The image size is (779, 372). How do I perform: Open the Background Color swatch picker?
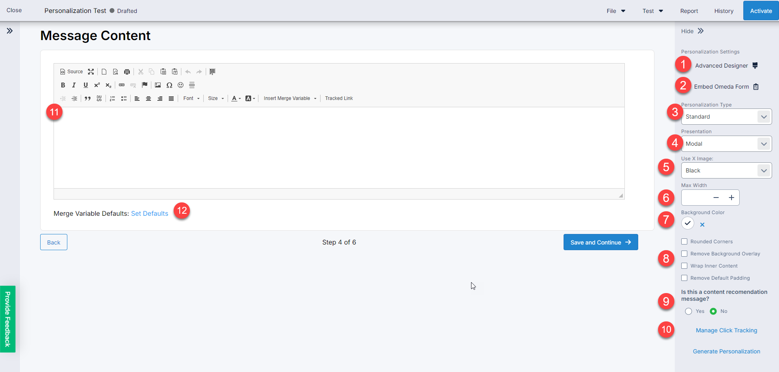688,223
